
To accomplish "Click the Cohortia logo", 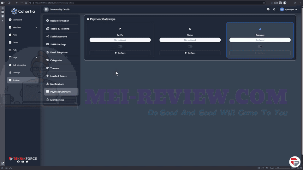I will [23, 11].
